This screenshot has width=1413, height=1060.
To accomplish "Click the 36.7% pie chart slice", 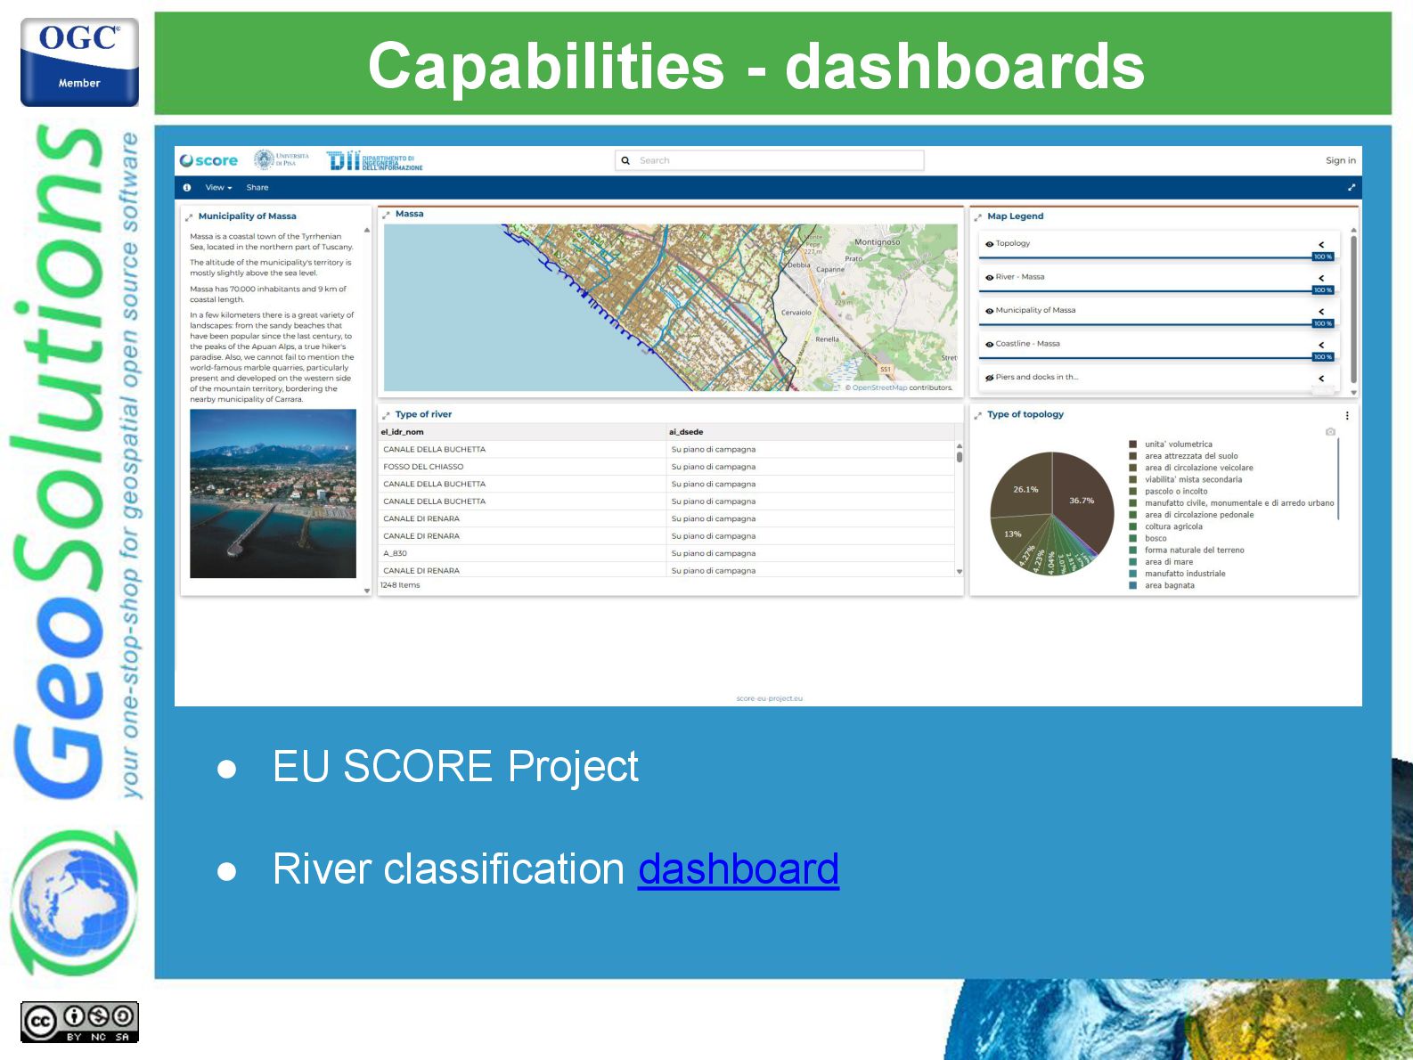I will (1082, 501).
